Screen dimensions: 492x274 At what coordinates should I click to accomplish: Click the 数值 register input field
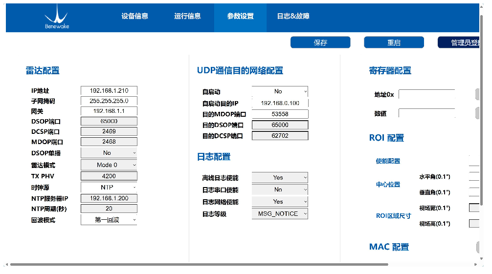click(x=427, y=113)
